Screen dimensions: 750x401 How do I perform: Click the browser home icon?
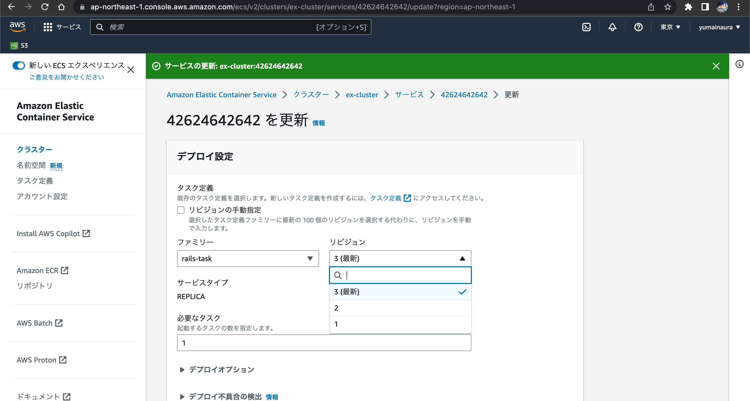[61, 7]
